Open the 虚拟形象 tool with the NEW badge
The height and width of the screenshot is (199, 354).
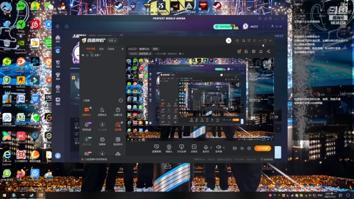(x=86, y=141)
